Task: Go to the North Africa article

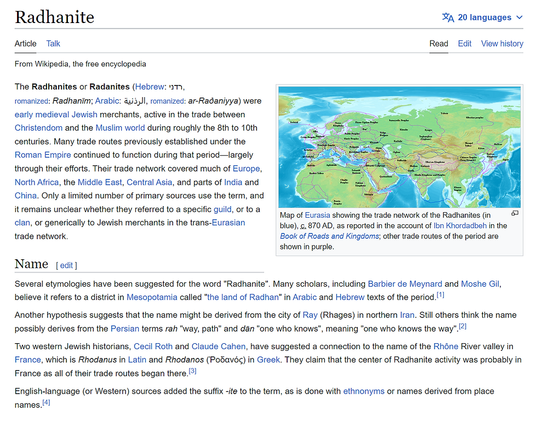Action: point(37,182)
